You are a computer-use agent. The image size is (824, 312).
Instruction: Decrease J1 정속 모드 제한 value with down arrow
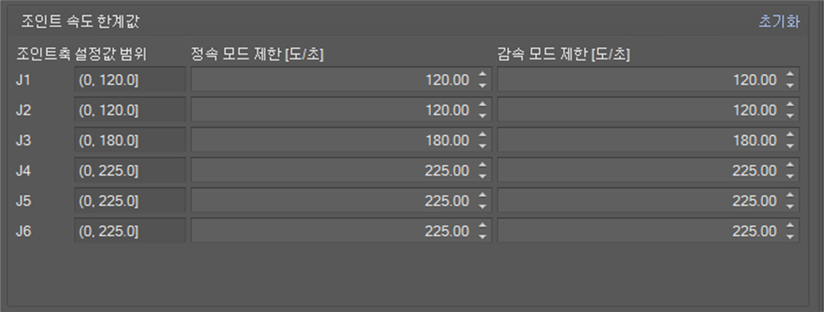coord(482,84)
